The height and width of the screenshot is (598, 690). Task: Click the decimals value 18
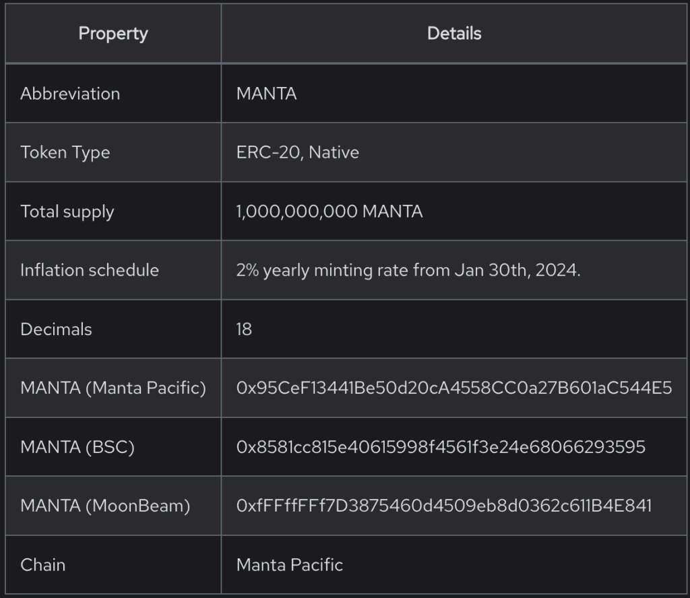coord(244,330)
